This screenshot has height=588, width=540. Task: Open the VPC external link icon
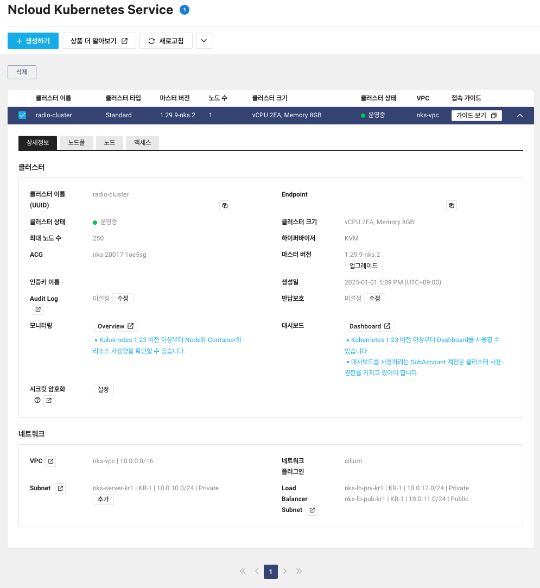click(50, 461)
